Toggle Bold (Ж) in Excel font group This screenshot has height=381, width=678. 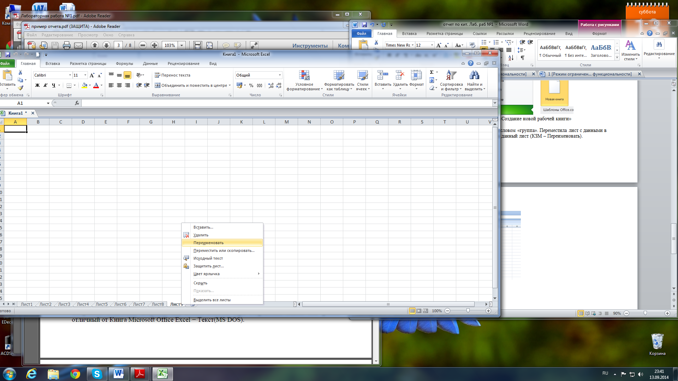click(x=37, y=85)
